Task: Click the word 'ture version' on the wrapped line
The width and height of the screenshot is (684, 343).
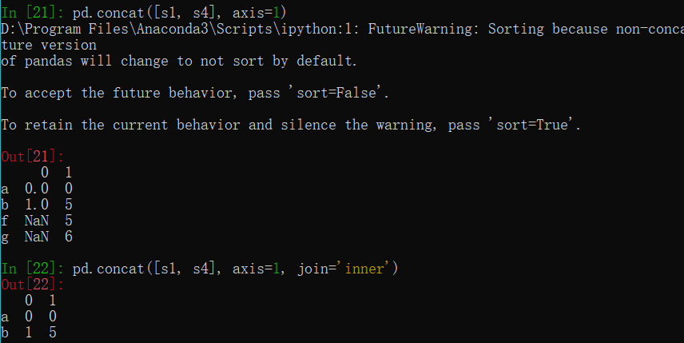Action: [48, 45]
